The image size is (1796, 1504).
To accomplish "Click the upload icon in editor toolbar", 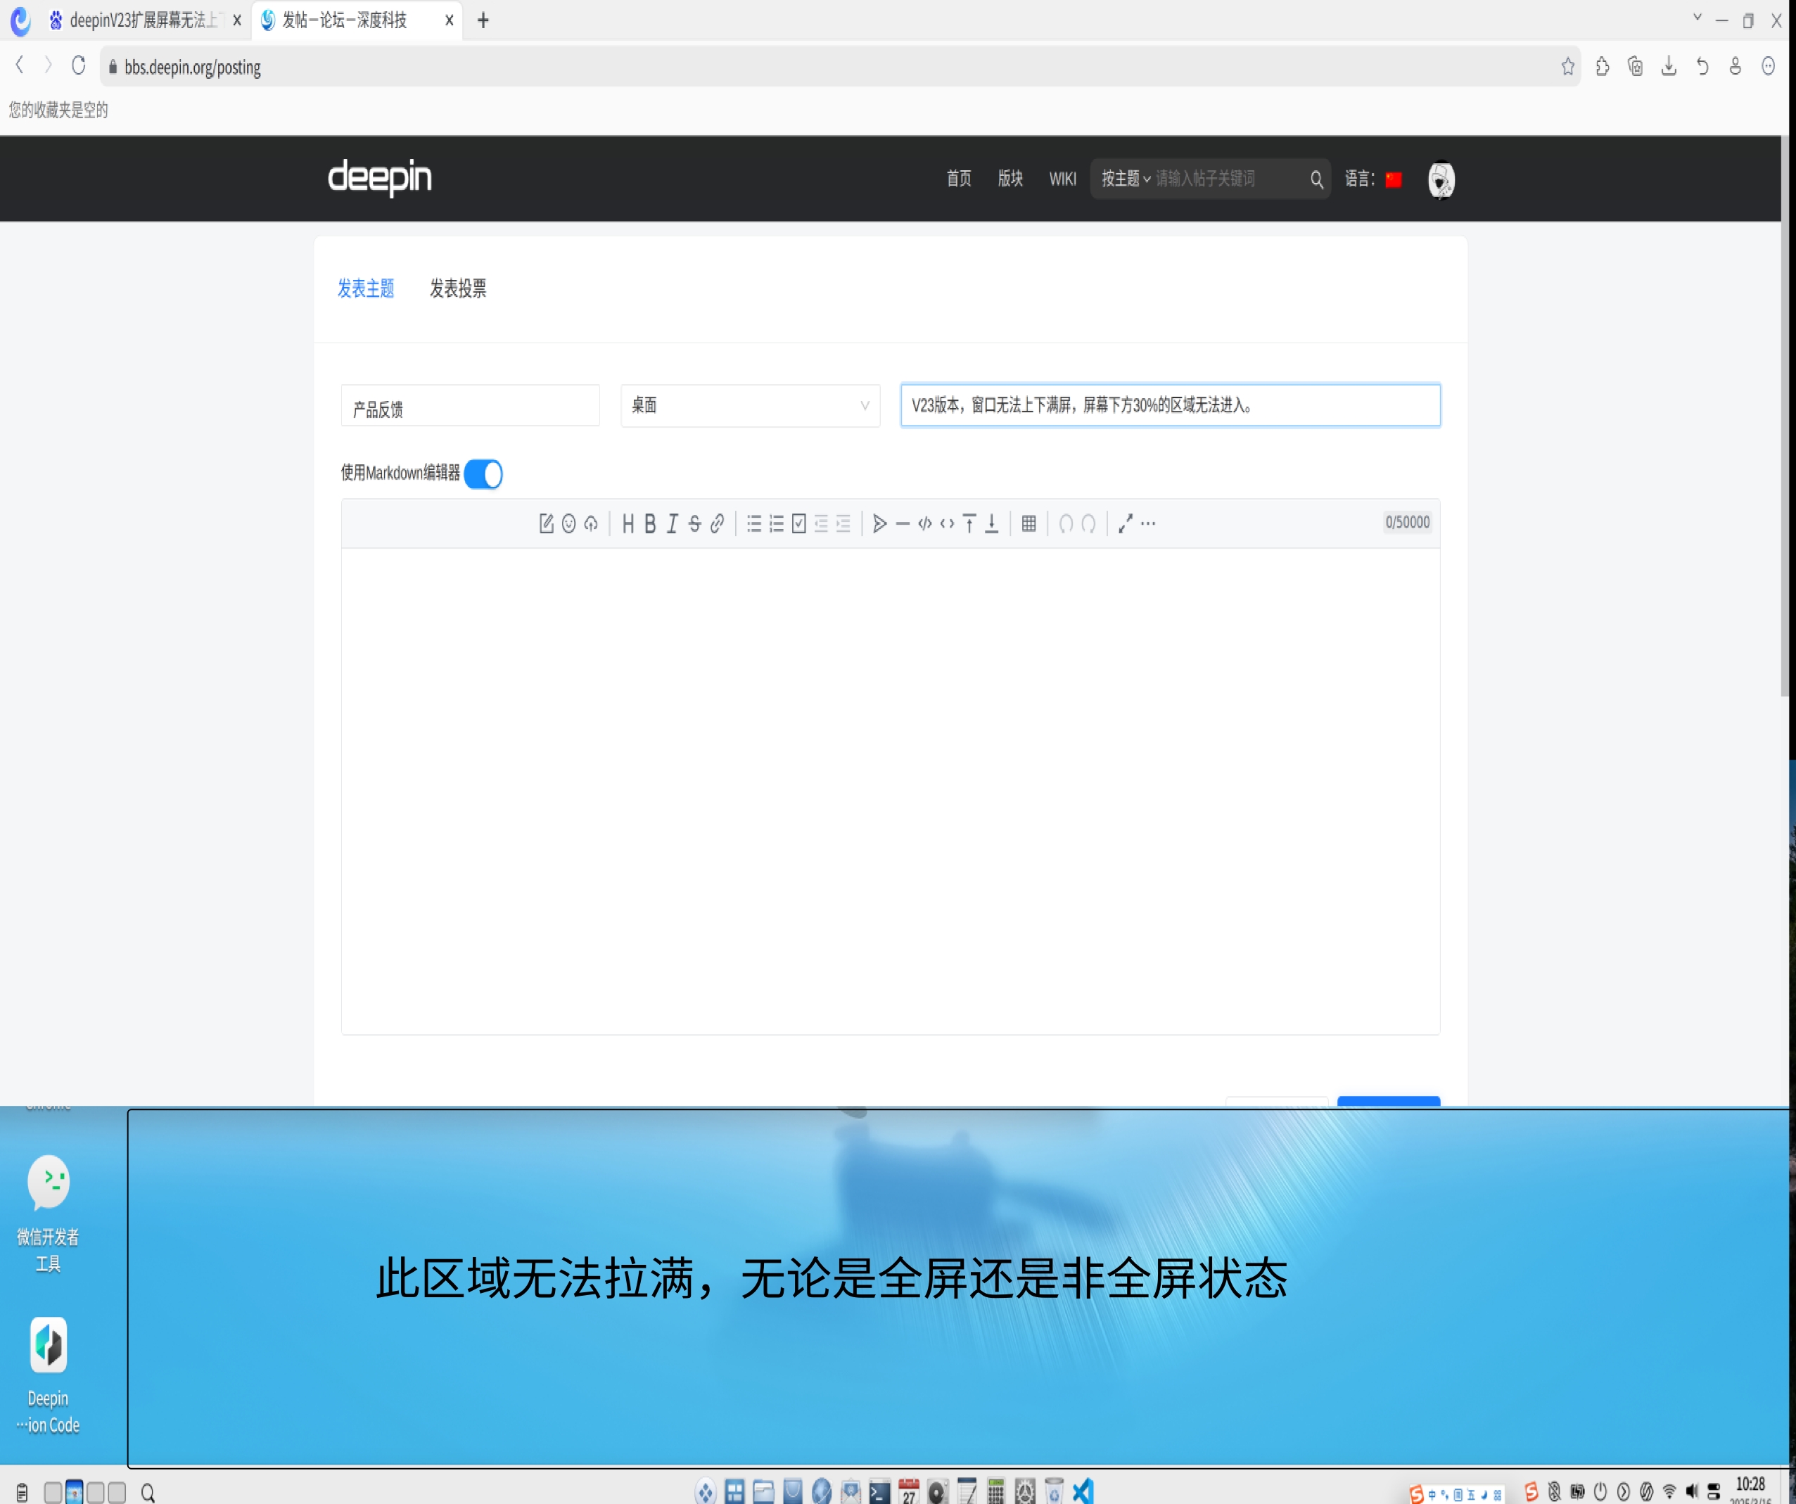I will pyautogui.click(x=591, y=523).
